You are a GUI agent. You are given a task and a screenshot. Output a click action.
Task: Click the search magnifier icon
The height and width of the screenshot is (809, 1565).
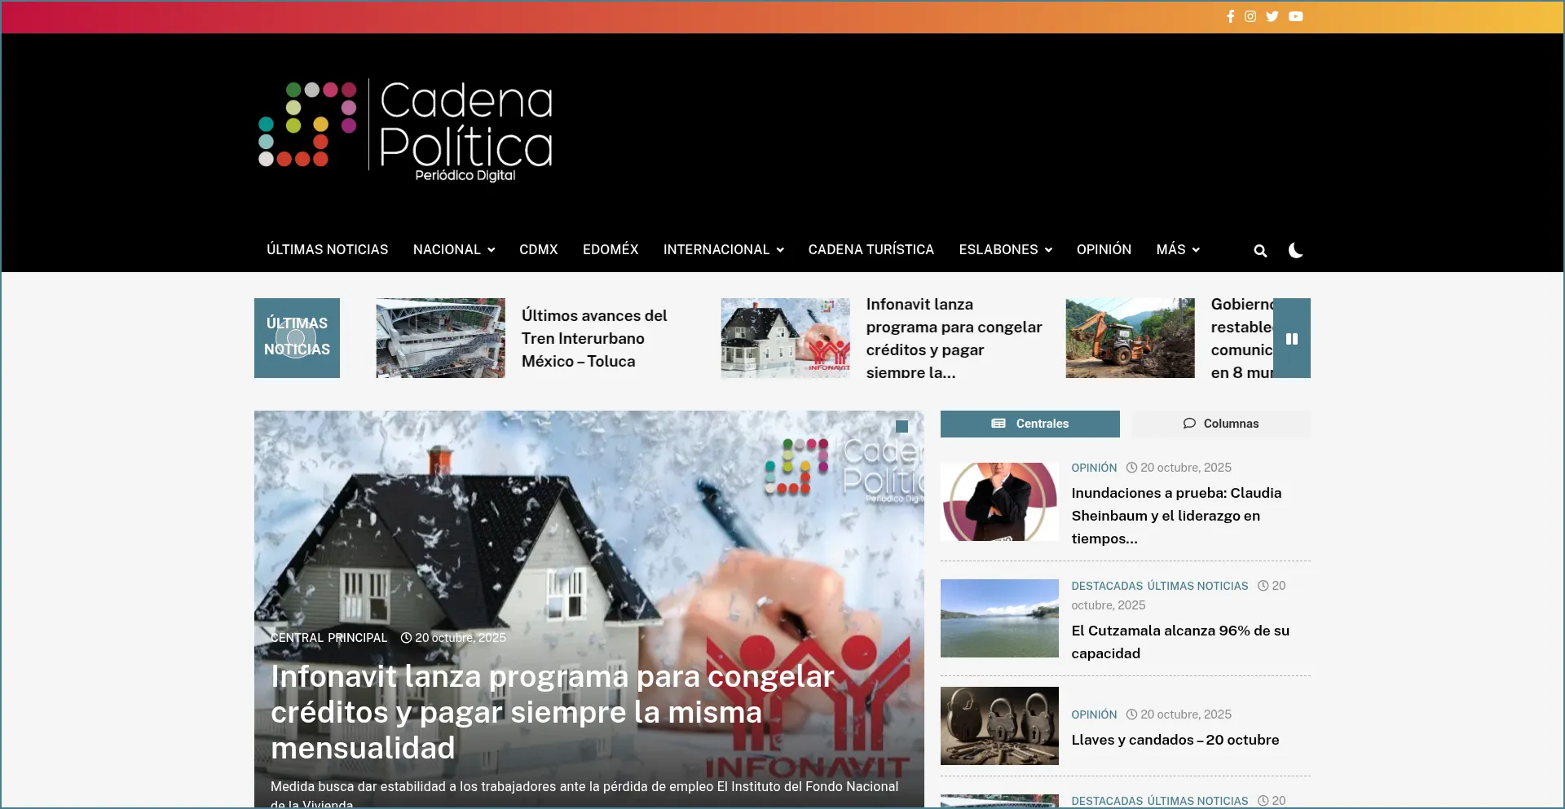[1260, 251]
